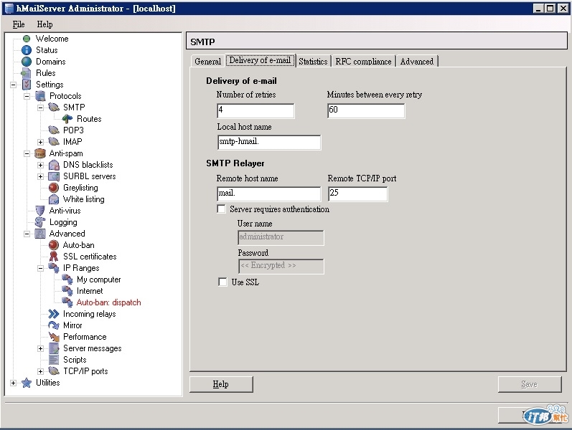Click the Routes tree icon
Image resolution: width=572 pixels, height=430 pixels.
pyautogui.click(x=67, y=119)
